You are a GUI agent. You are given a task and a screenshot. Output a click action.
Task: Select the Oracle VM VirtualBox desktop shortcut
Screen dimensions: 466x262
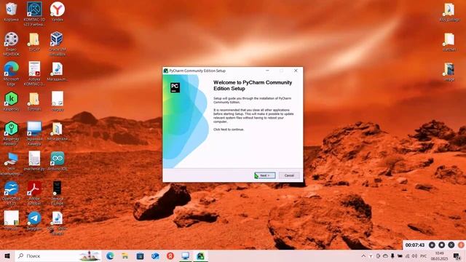tap(57, 44)
